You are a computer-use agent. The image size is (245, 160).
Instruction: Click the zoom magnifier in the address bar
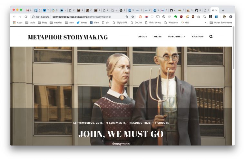[127, 17]
